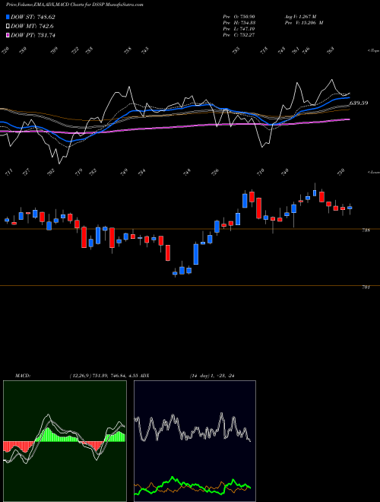Image resolution: width=380 pixels, height=502 pixels.
Task: Click the 'Avg V: 1.267 M' value
Action: (x=300, y=17)
